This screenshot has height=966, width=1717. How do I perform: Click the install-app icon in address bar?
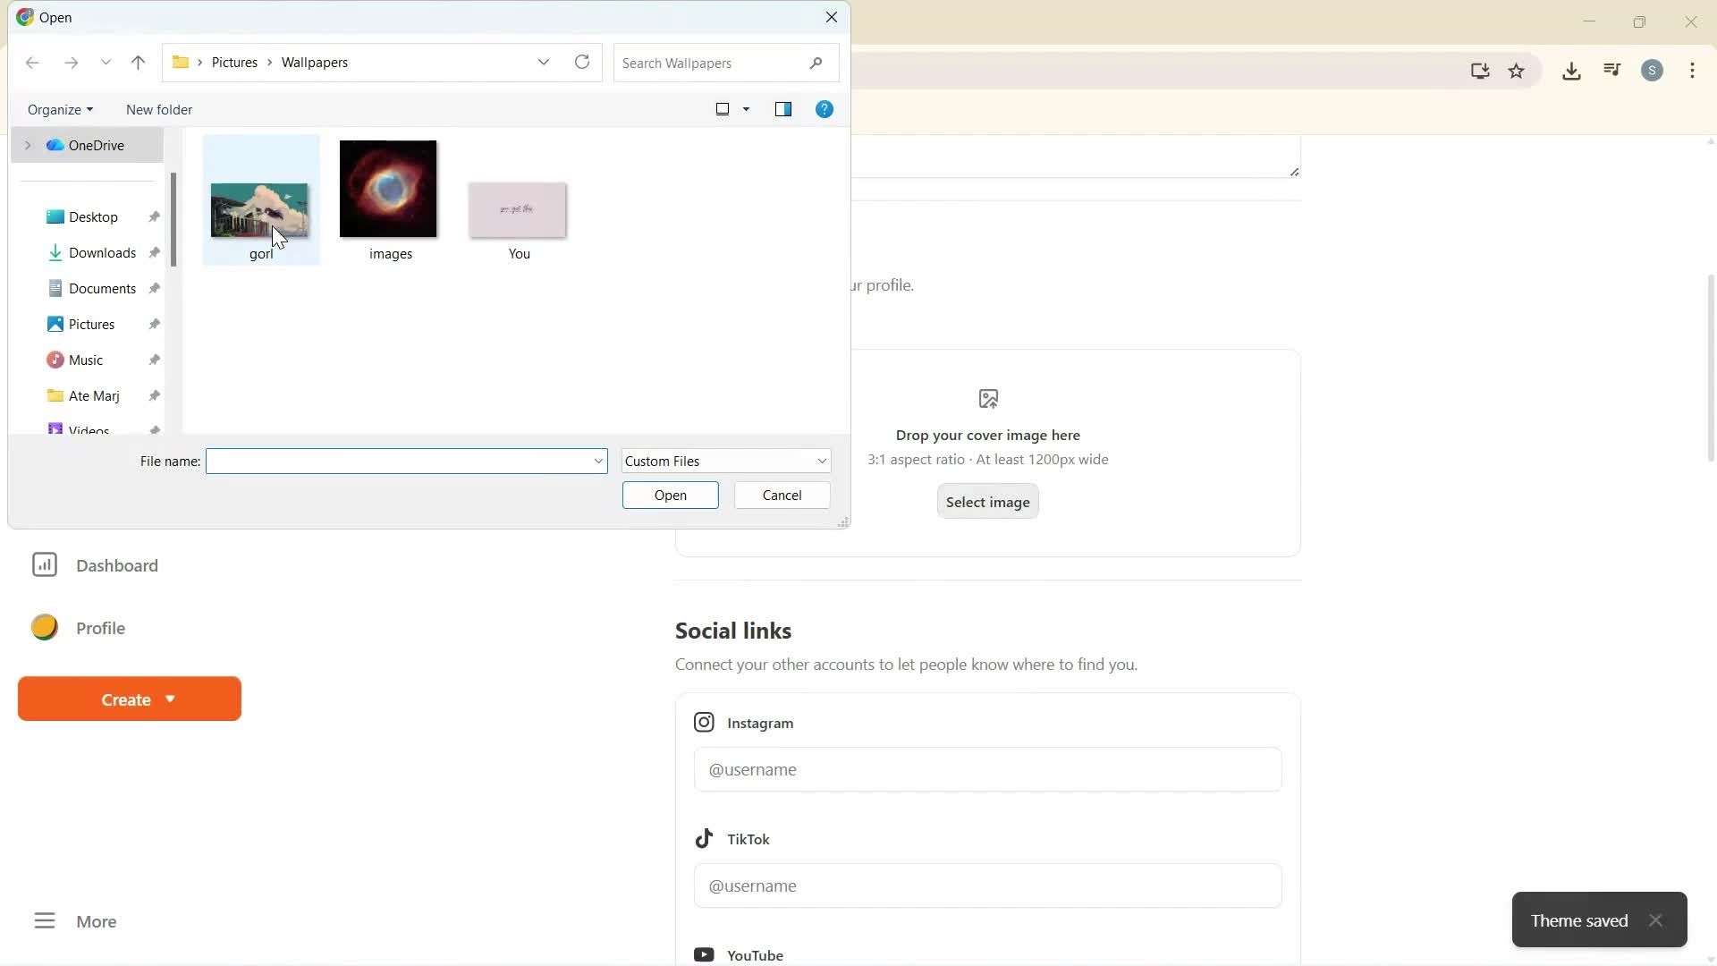[x=1480, y=71]
